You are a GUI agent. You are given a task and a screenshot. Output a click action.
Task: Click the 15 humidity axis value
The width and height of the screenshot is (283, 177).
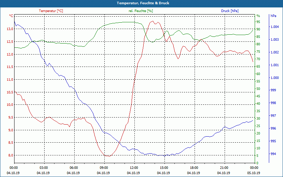[x=258, y=141]
